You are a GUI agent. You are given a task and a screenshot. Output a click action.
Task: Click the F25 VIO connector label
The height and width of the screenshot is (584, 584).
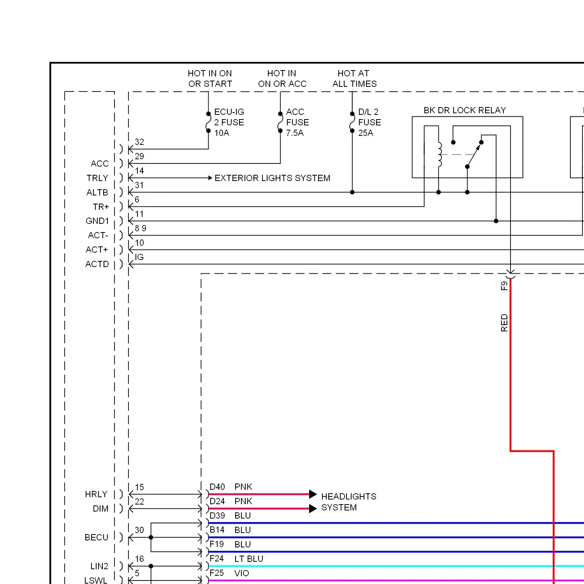click(x=229, y=573)
